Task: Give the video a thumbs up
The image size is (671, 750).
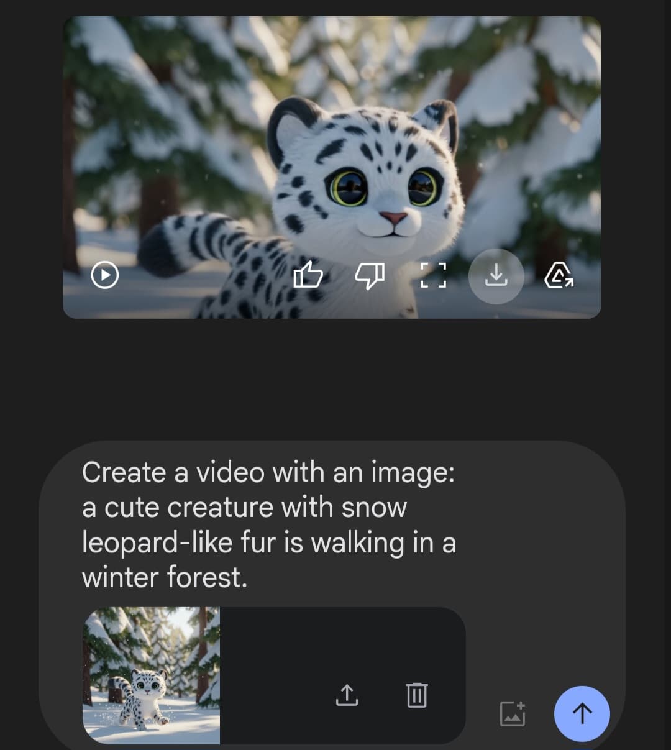Action: pos(308,275)
